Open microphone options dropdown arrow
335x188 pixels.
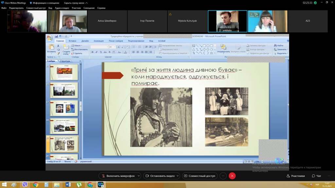pos(139,176)
